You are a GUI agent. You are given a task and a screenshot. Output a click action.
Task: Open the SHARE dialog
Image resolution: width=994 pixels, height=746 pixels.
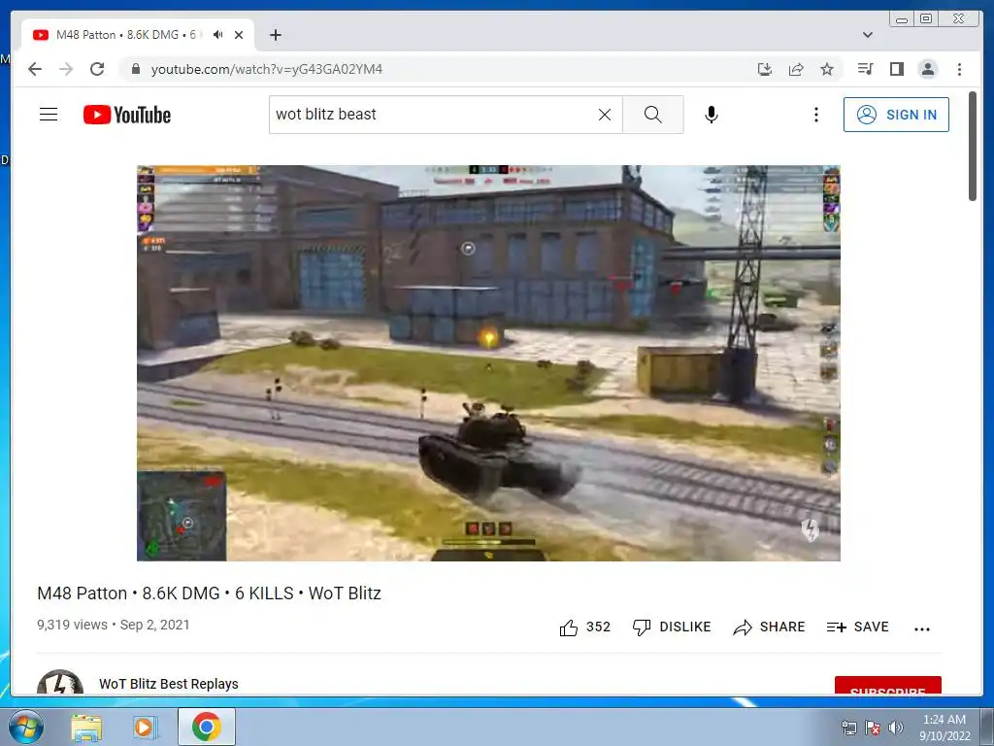point(769,627)
